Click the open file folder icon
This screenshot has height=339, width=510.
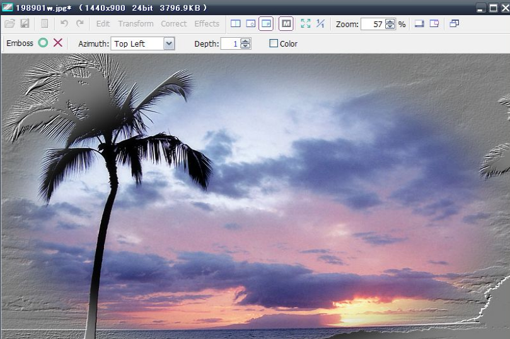pos(9,24)
